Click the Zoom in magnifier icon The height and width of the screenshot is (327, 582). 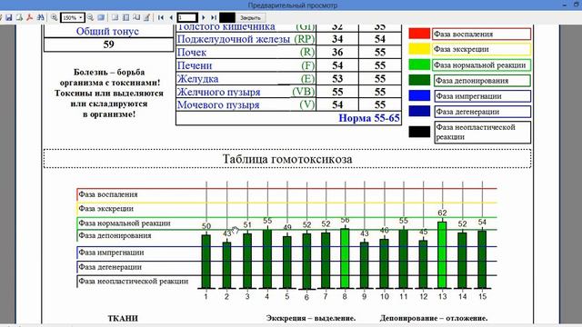click(x=55, y=17)
